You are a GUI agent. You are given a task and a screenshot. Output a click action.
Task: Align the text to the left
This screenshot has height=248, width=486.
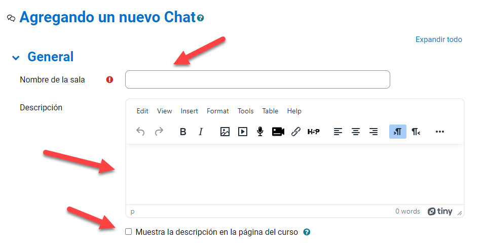pos(338,132)
